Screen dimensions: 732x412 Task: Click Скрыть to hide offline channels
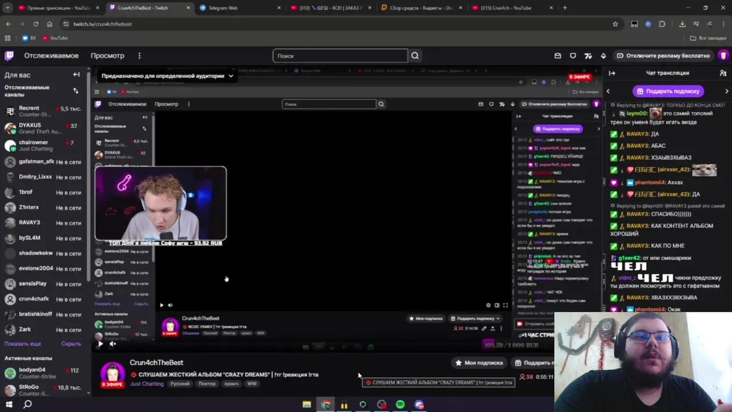click(x=71, y=344)
